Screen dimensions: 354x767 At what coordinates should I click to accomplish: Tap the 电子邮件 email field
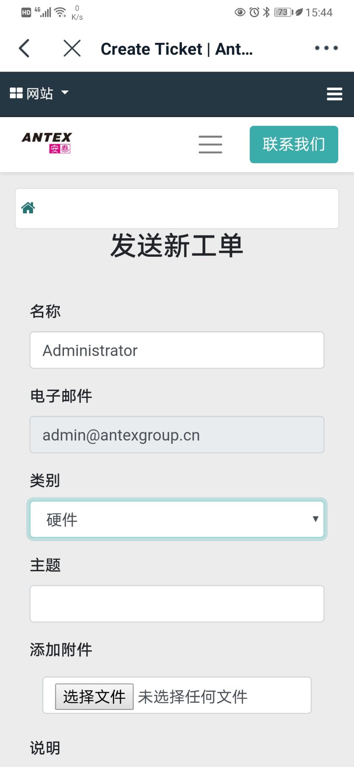click(x=177, y=435)
